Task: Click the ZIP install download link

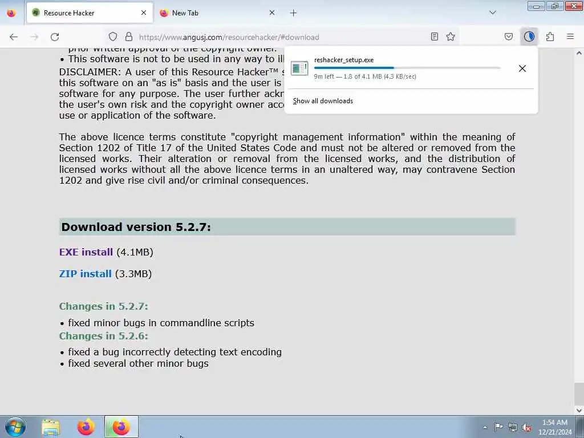Action: coord(85,274)
